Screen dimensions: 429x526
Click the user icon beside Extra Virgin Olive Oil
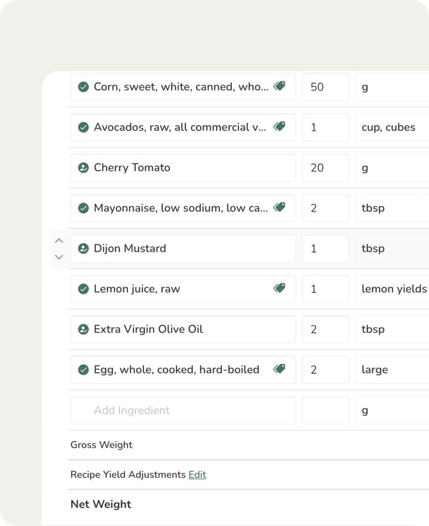point(83,329)
